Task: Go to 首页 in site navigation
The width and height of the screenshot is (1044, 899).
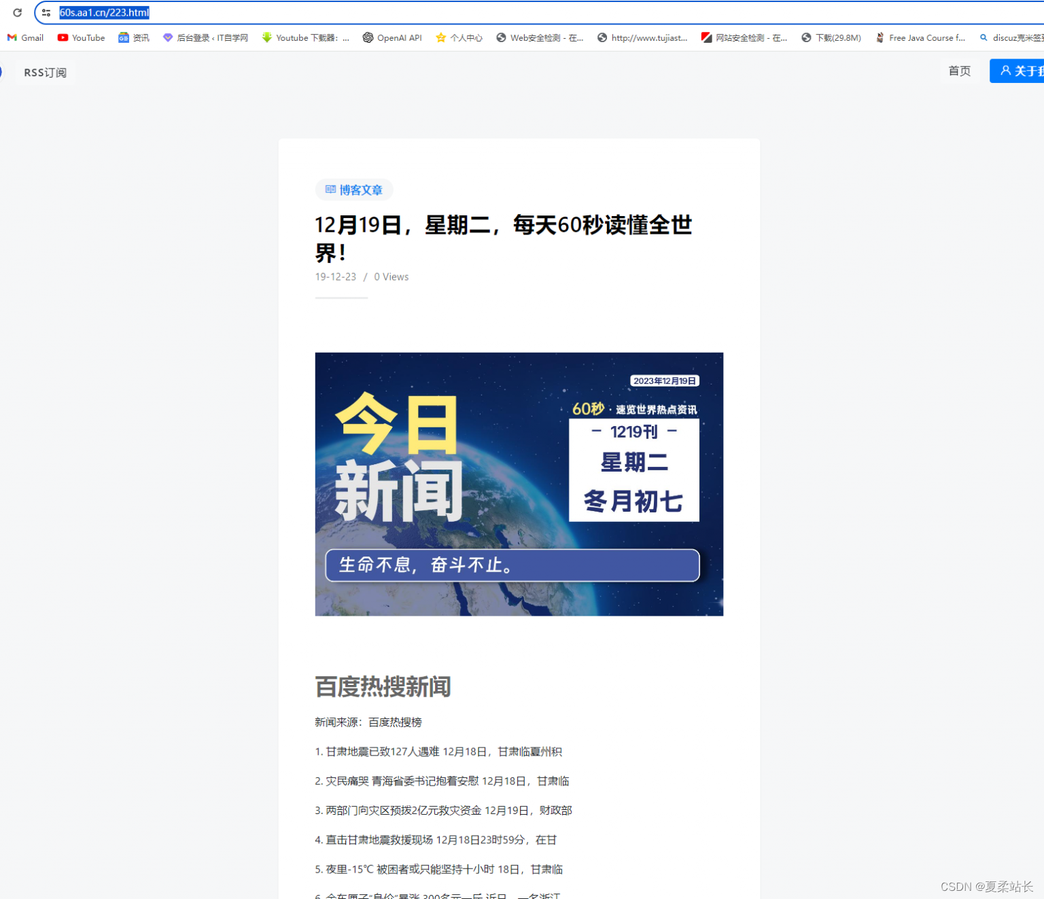Action: tap(959, 71)
